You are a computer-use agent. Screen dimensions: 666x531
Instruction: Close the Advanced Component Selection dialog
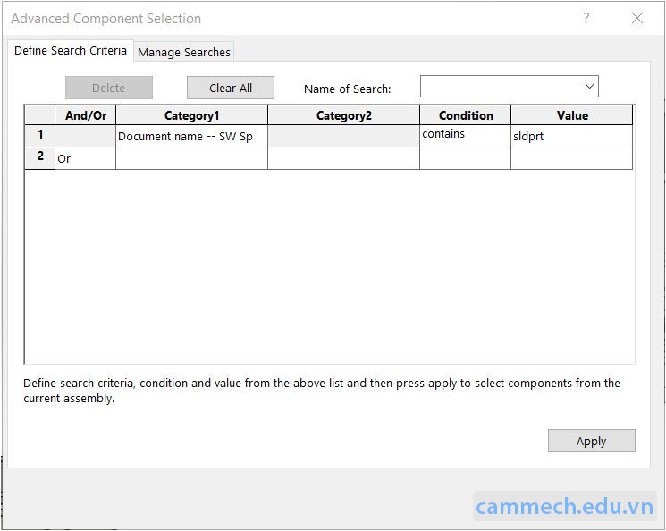pos(637,18)
